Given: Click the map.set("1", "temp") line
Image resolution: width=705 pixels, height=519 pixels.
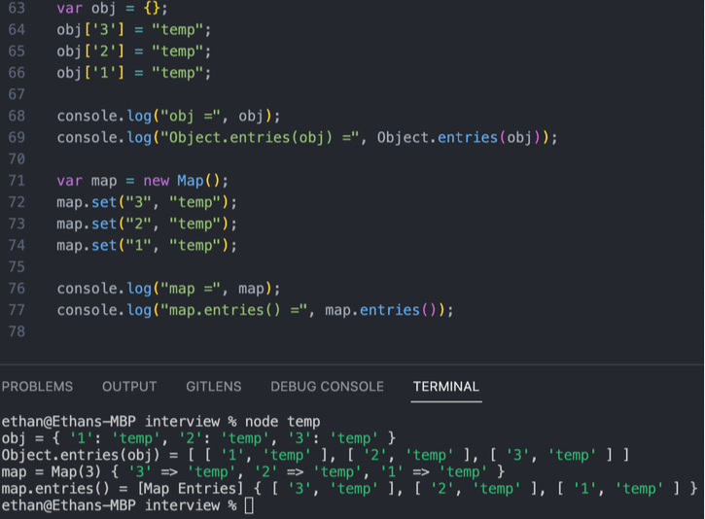Looking at the screenshot, I should (x=147, y=245).
